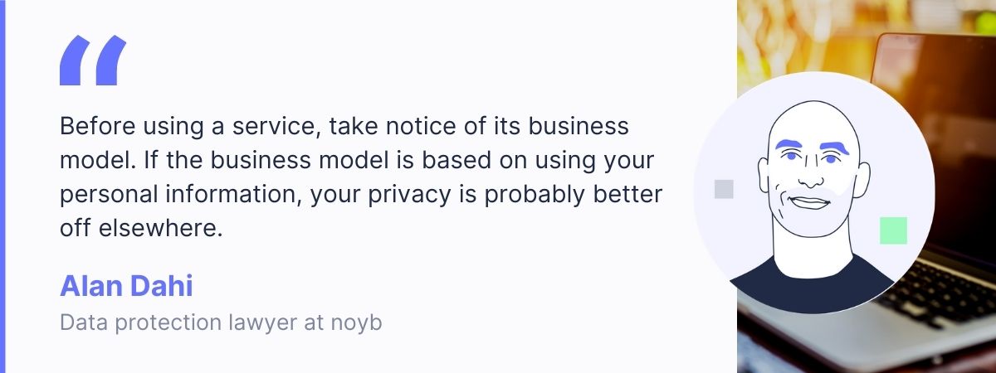The image size is (996, 373).
Task: Click the gray square beside the avatar
Action: [x=724, y=189]
